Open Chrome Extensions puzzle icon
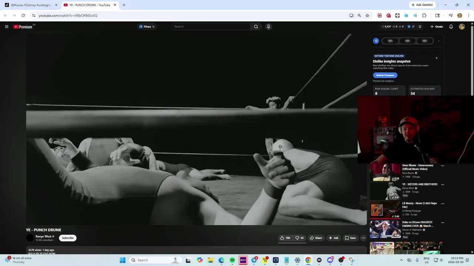 pos(424,16)
